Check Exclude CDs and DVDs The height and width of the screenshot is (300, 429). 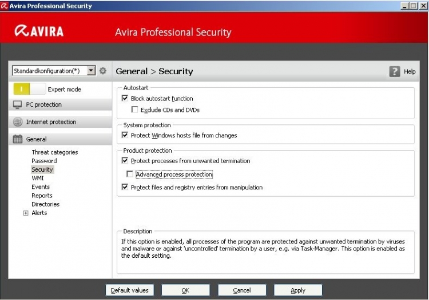pos(134,110)
